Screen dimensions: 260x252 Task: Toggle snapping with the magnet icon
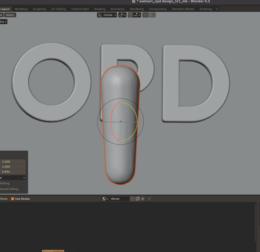130,15
